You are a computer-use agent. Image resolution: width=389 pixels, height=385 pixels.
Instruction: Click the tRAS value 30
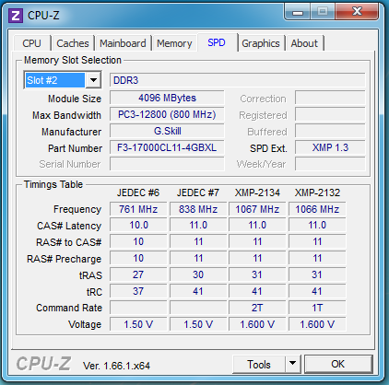pos(198,274)
